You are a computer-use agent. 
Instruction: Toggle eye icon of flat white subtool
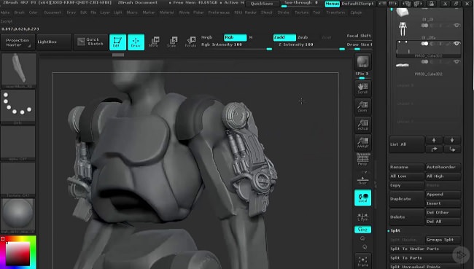[456, 62]
